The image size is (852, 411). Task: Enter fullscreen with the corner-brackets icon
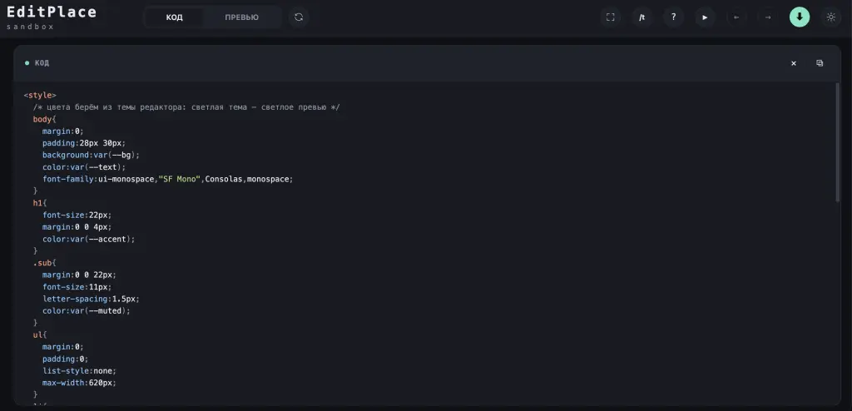(x=610, y=17)
